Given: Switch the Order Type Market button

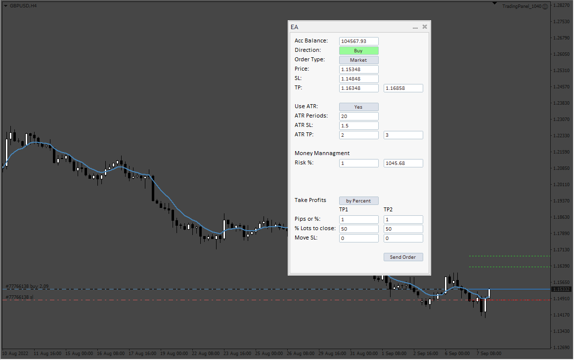Looking at the screenshot, I should click(x=359, y=60).
